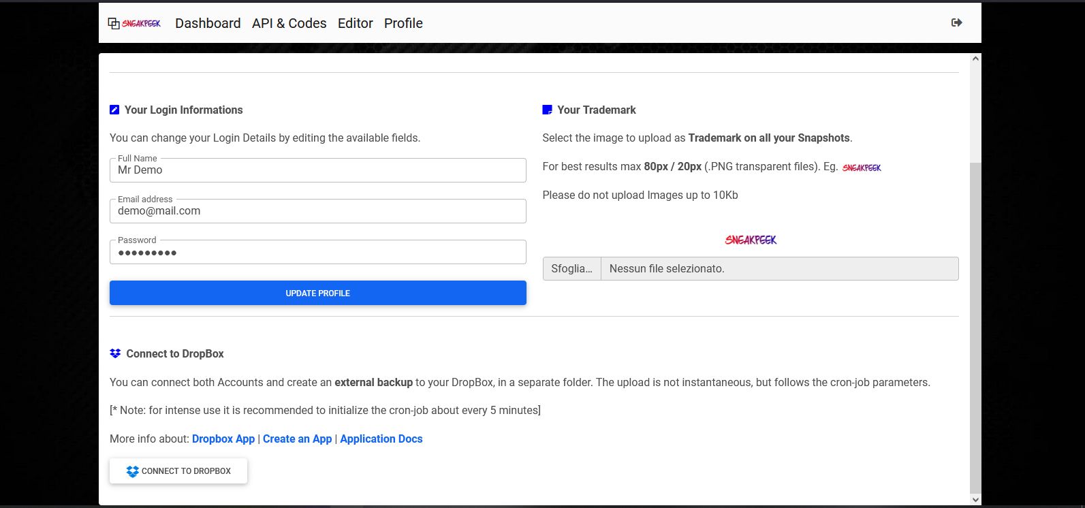Click into the Email address field
The height and width of the screenshot is (508, 1085).
click(317, 211)
